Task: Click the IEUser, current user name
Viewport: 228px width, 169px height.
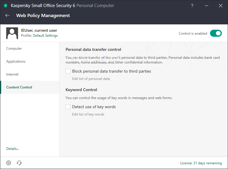Action: click(39, 30)
